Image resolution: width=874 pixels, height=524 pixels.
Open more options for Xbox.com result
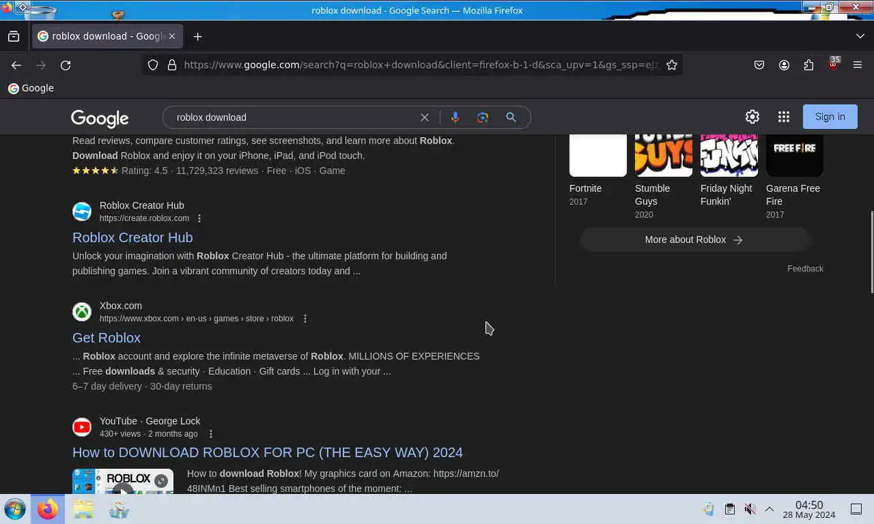pos(305,319)
